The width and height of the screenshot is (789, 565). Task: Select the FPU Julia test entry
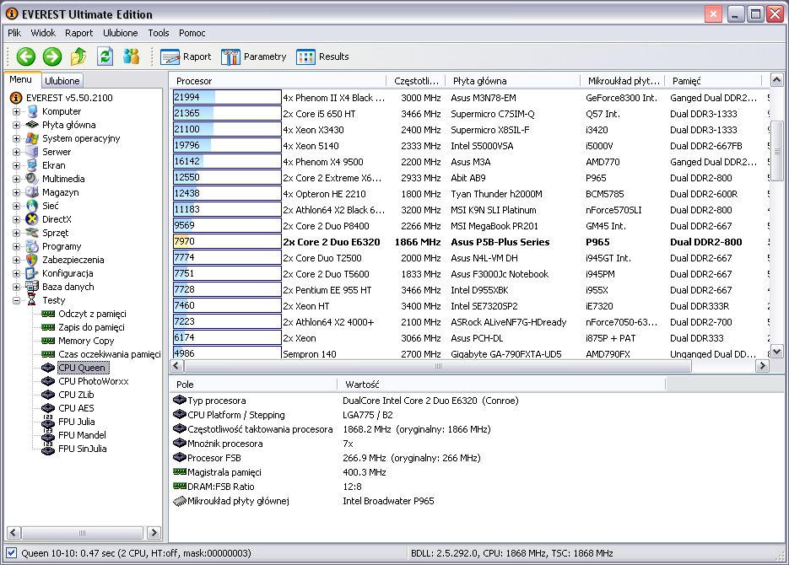point(76,422)
